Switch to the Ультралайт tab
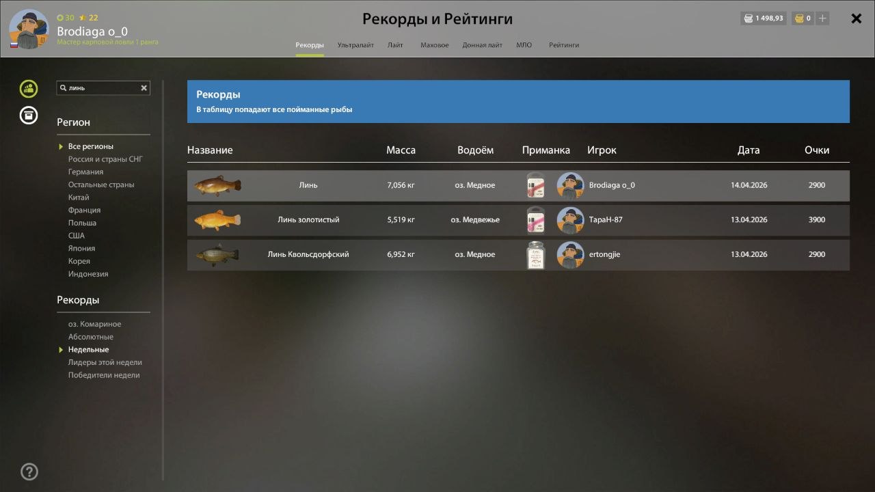The width and height of the screenshot is (875, 492). point(355,45)
